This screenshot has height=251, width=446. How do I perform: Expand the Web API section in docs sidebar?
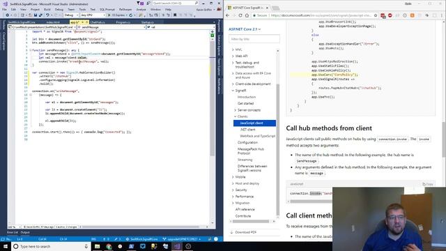click(233, 56)
